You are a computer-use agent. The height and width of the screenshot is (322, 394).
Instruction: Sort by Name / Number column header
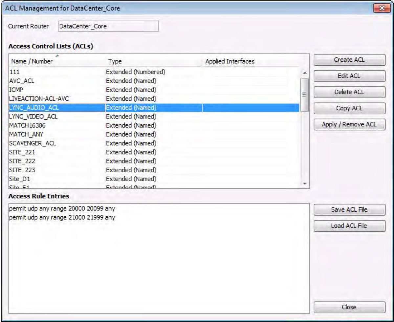coord(32,61)
